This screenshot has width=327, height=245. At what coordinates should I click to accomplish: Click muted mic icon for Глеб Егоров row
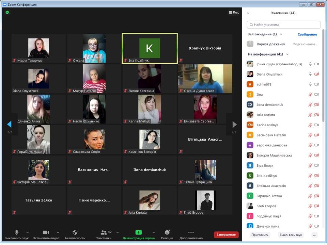(x=310, y=206)
